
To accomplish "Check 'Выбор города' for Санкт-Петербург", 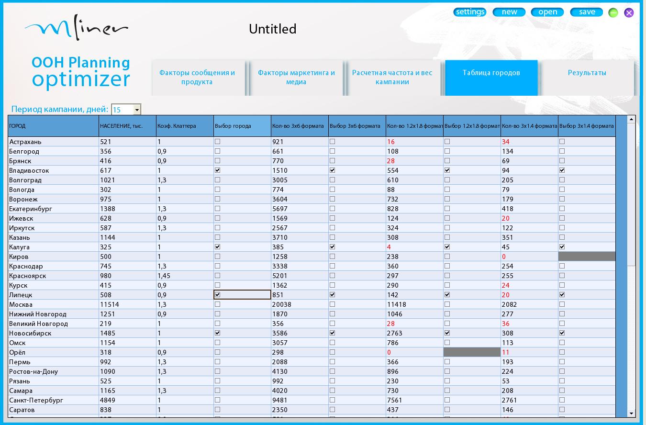I will (x=218, y=400).
